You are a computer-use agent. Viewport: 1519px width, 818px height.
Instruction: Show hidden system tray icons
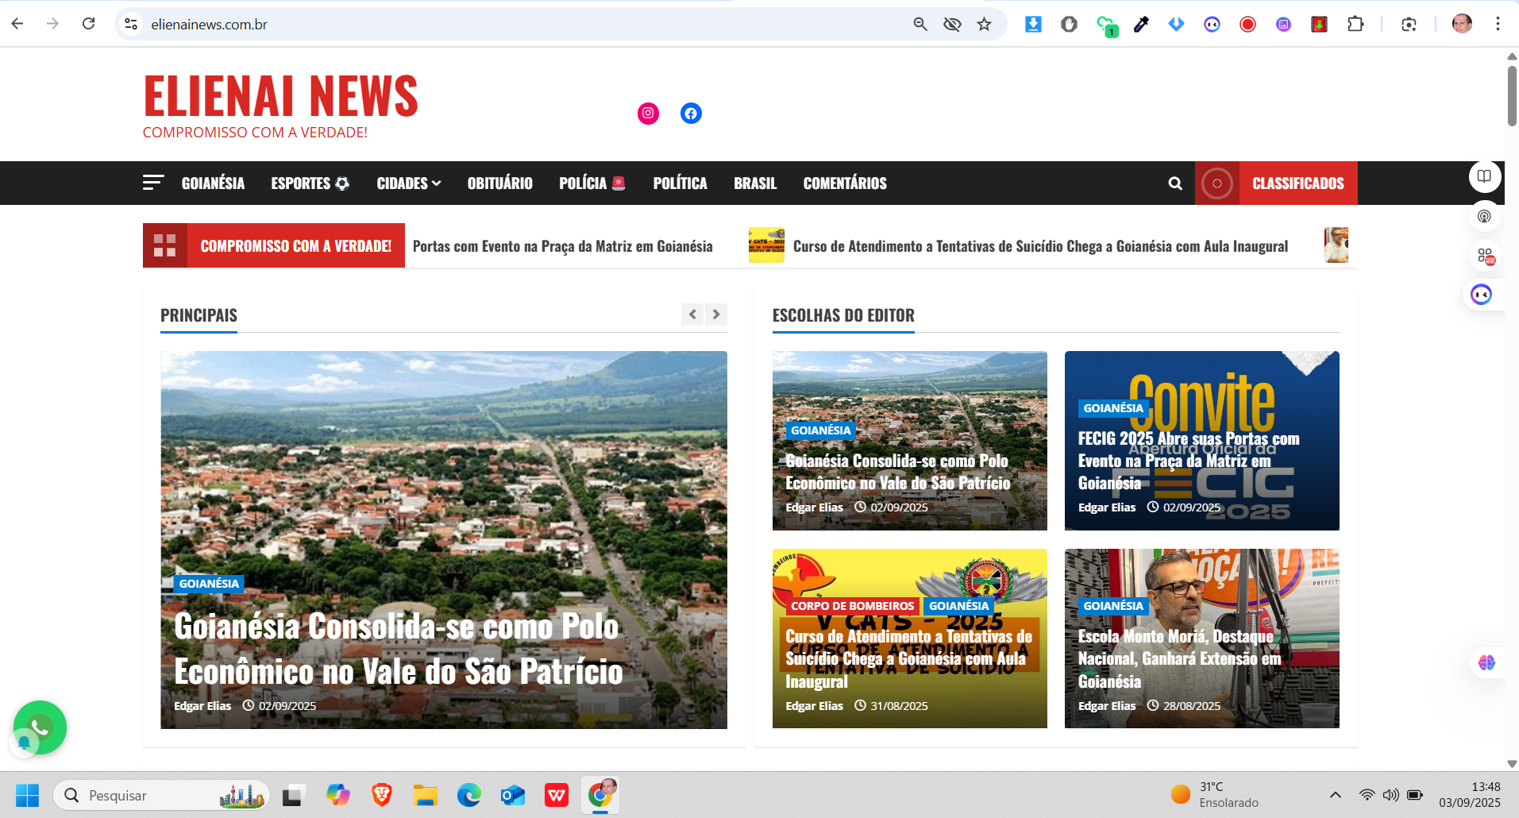(x=1335, y=795)
